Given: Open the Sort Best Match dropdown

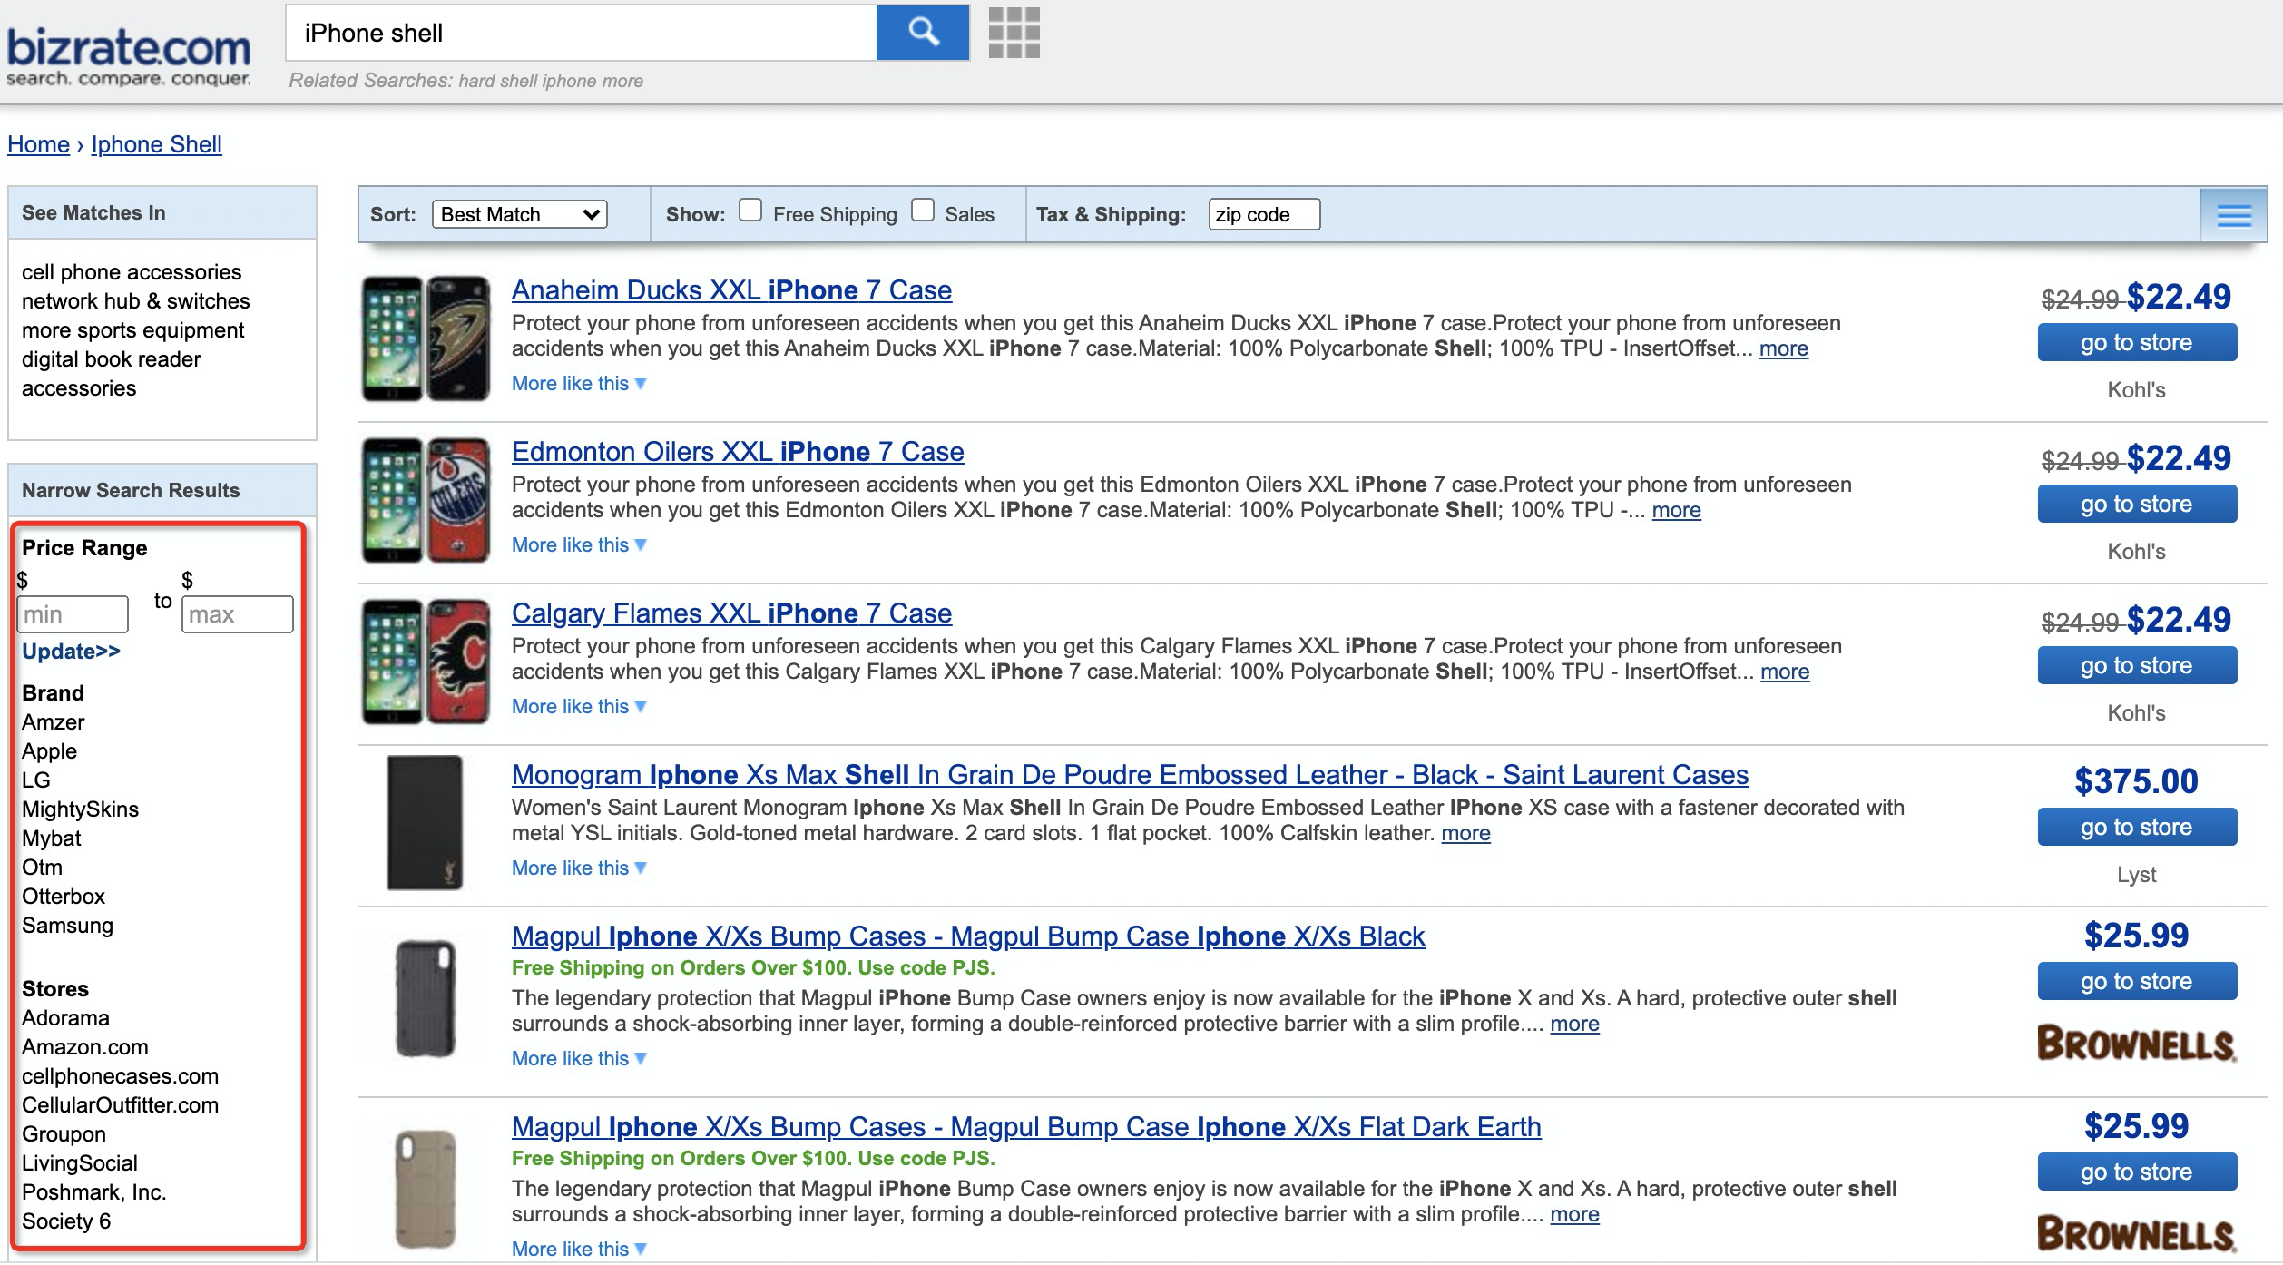Looking at the screenshot, I should pyautogui.click(x=520, y=214).
